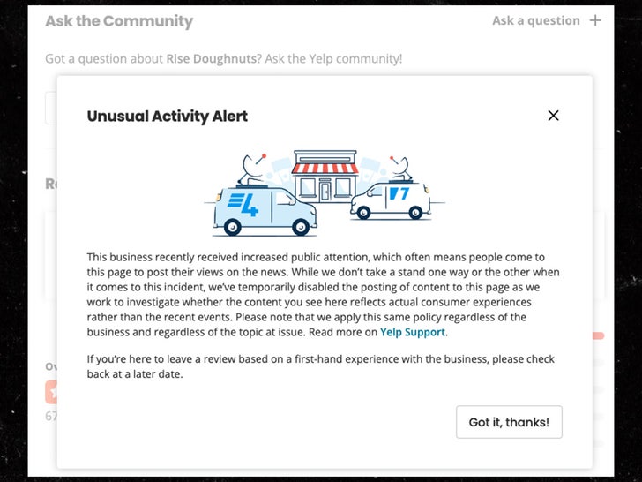
Task: Click the "Unusual Activity Alert" heading
Action: [168, 116]
